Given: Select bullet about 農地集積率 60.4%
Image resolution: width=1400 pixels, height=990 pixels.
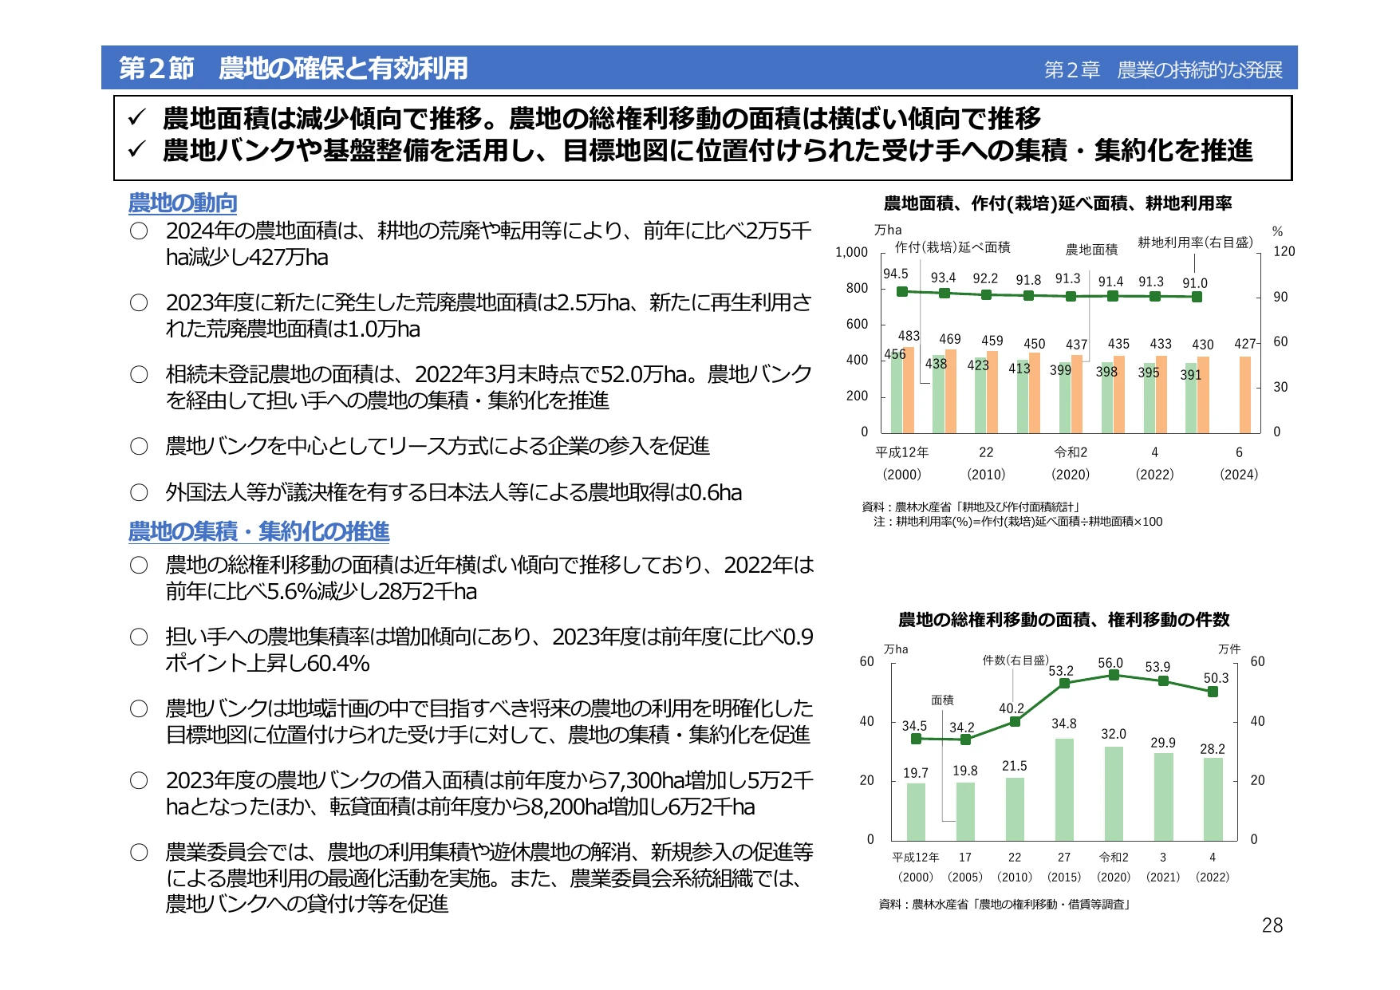Looking at the screenshot, I should (489, 649).
